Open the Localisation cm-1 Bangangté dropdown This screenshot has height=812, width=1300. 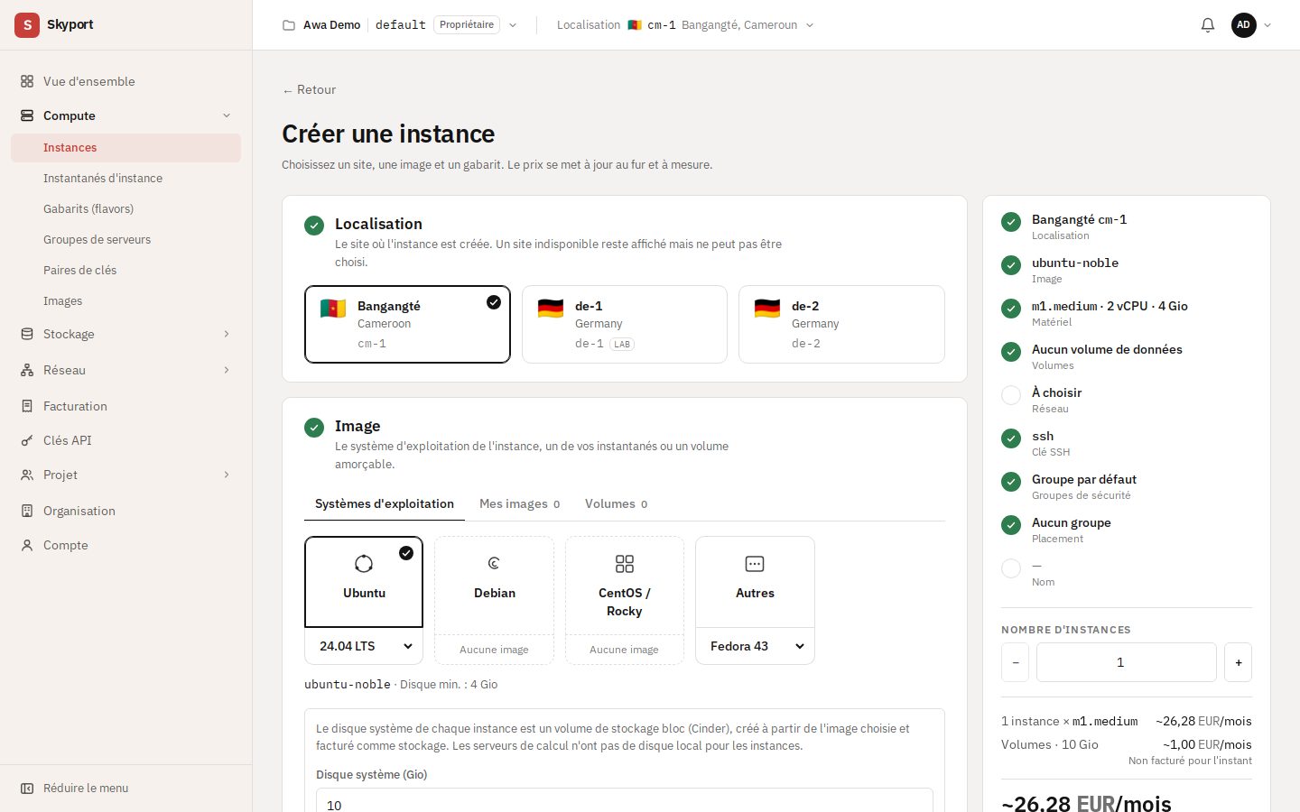[685, 25]
